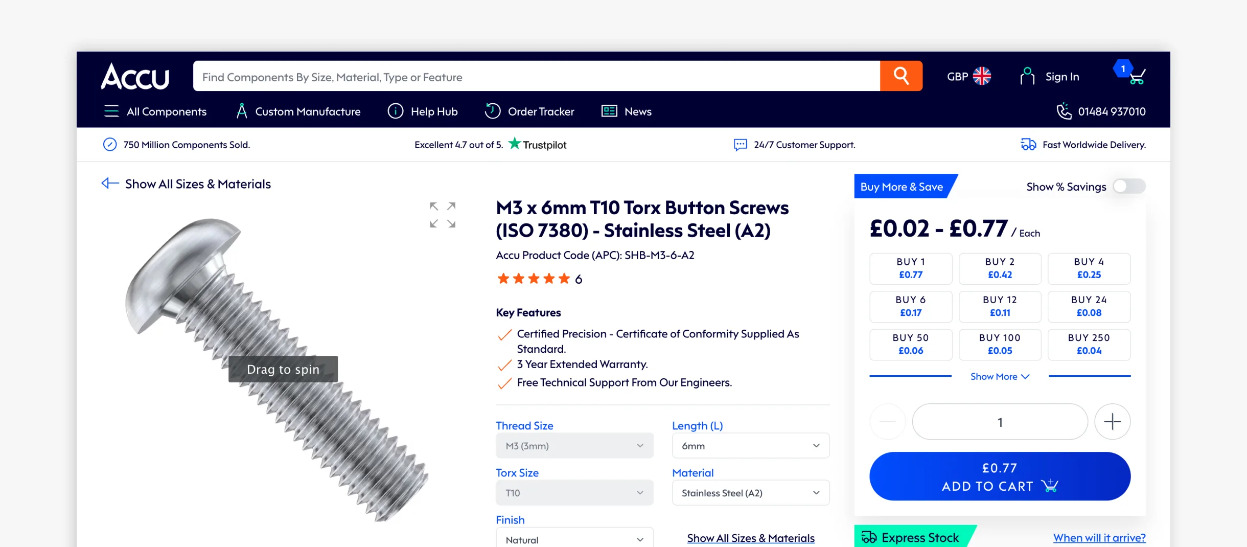The height and width of the screenshot is (547, 1247).
Task: Click the Add to Cart button
Action: coord(1000,476)
